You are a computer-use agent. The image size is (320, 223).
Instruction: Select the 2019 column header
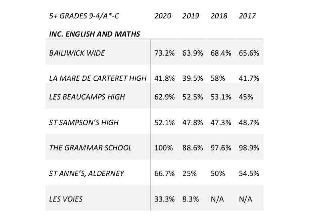click(191, 16)
